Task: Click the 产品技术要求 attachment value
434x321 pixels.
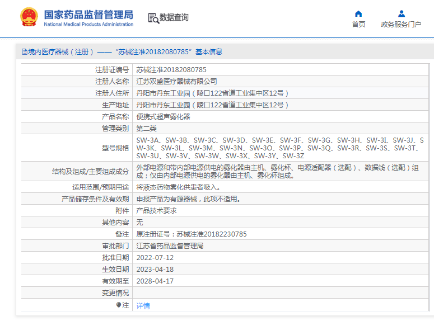Action: pos(157,211)
